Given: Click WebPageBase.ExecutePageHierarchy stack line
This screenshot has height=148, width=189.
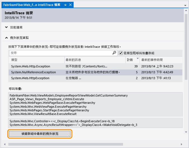Looking at the screenshot, I should pyautogui.click(x=52, y=103).
